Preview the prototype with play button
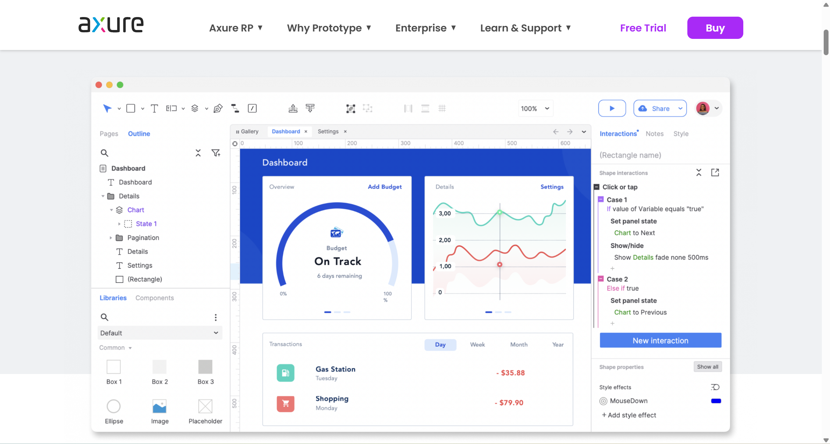 (612, 108)
